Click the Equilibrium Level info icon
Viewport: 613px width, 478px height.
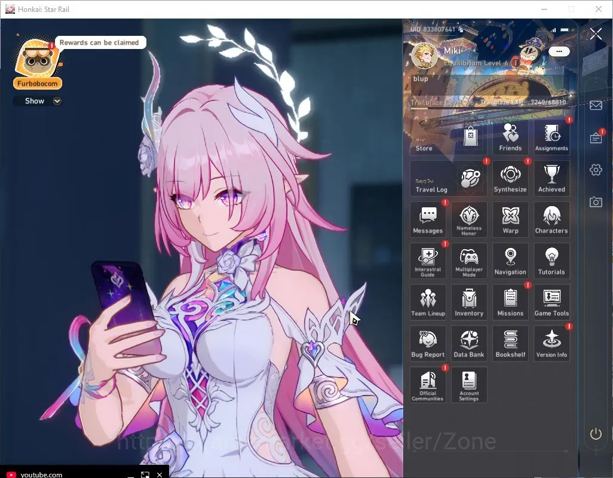pos(516,63)
